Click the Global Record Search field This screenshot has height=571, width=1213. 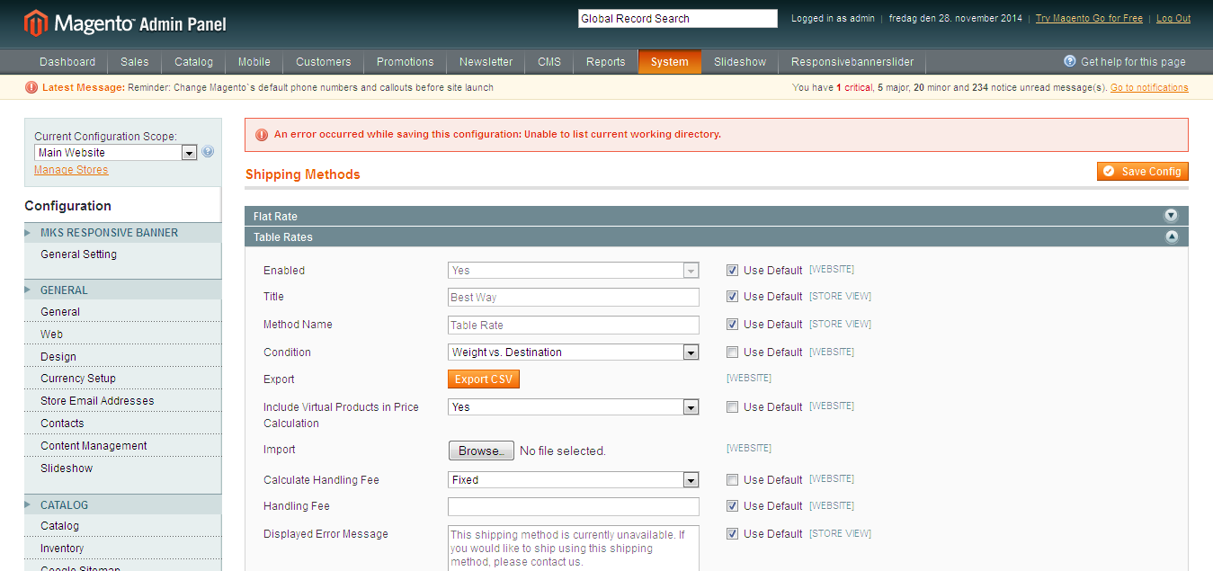tap(677, 18)
